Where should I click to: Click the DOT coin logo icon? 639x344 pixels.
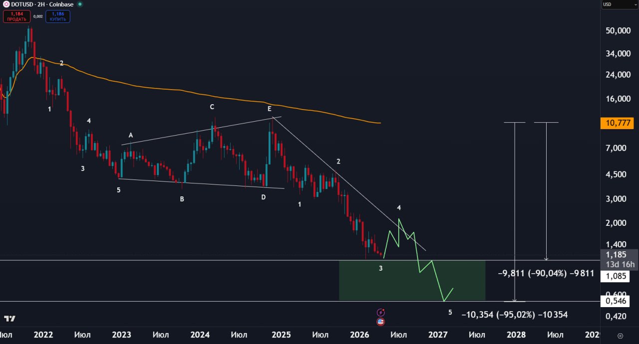[6, 4]
